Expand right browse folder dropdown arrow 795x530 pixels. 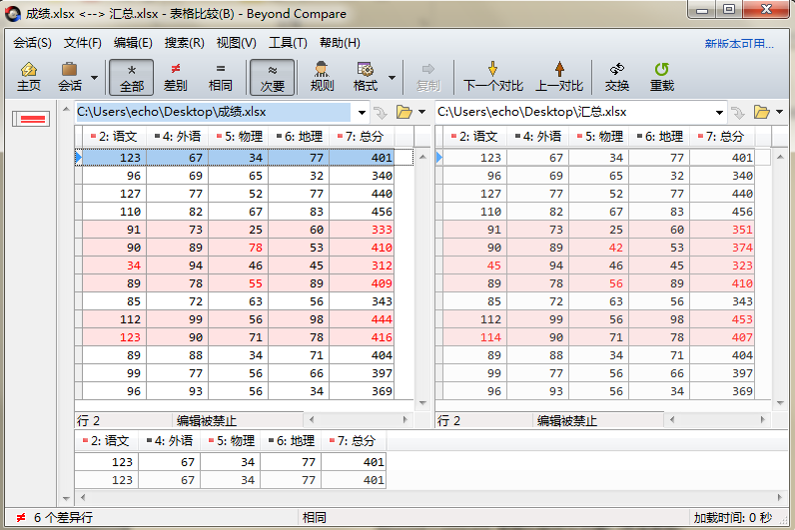coord(780,112)
